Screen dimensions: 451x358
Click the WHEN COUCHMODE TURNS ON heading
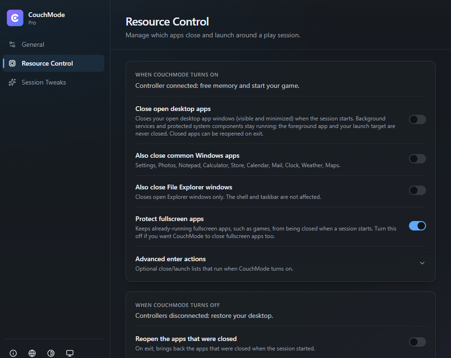(177, 75)
